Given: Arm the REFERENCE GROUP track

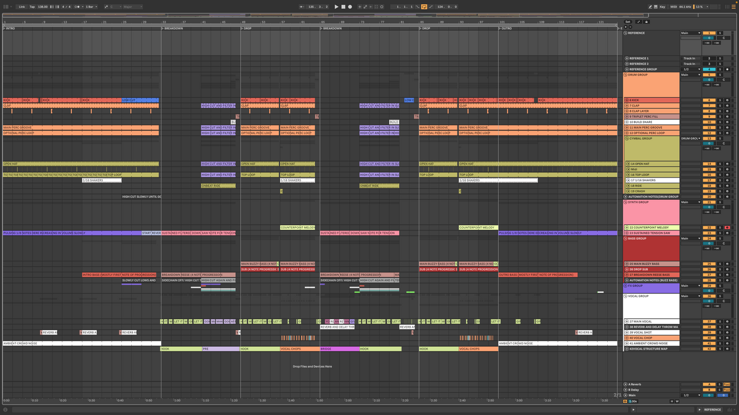Looking at the screenshot, I should point(727,69).
